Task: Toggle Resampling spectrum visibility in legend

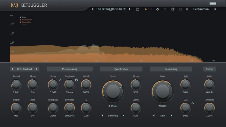Action: (25, 22)
